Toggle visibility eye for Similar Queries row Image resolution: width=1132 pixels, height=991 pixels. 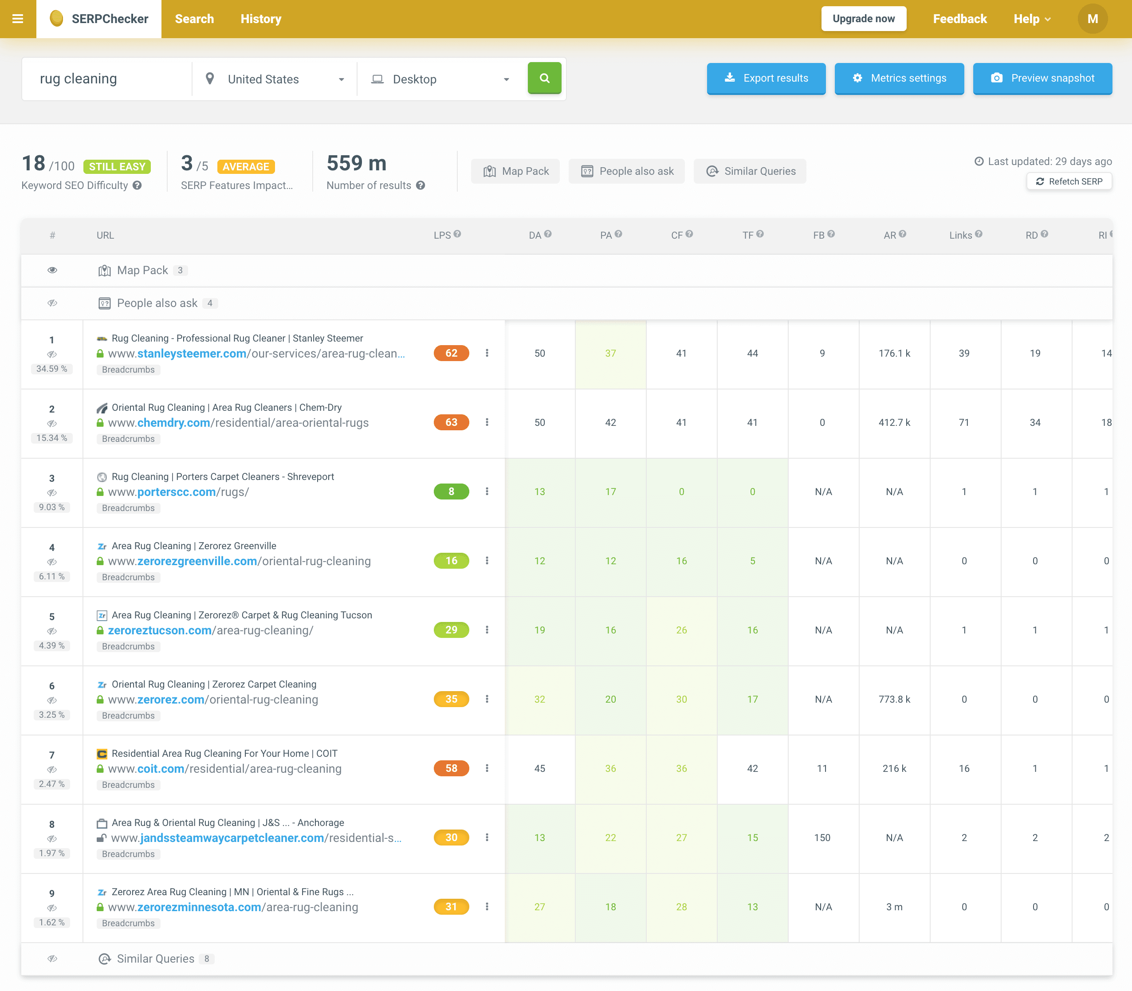tap(52, 959)
